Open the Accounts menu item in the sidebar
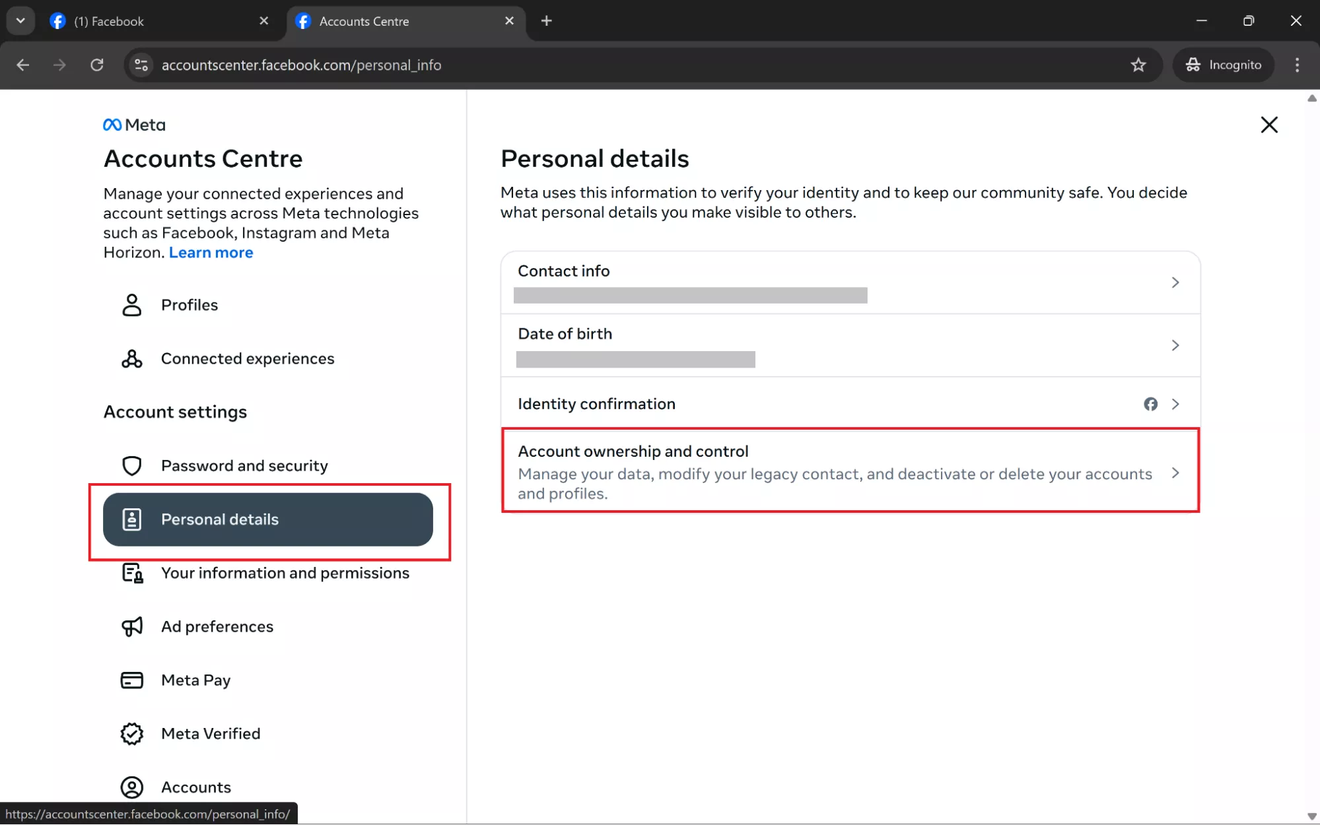1320x825 pixels. pos(196,787)
